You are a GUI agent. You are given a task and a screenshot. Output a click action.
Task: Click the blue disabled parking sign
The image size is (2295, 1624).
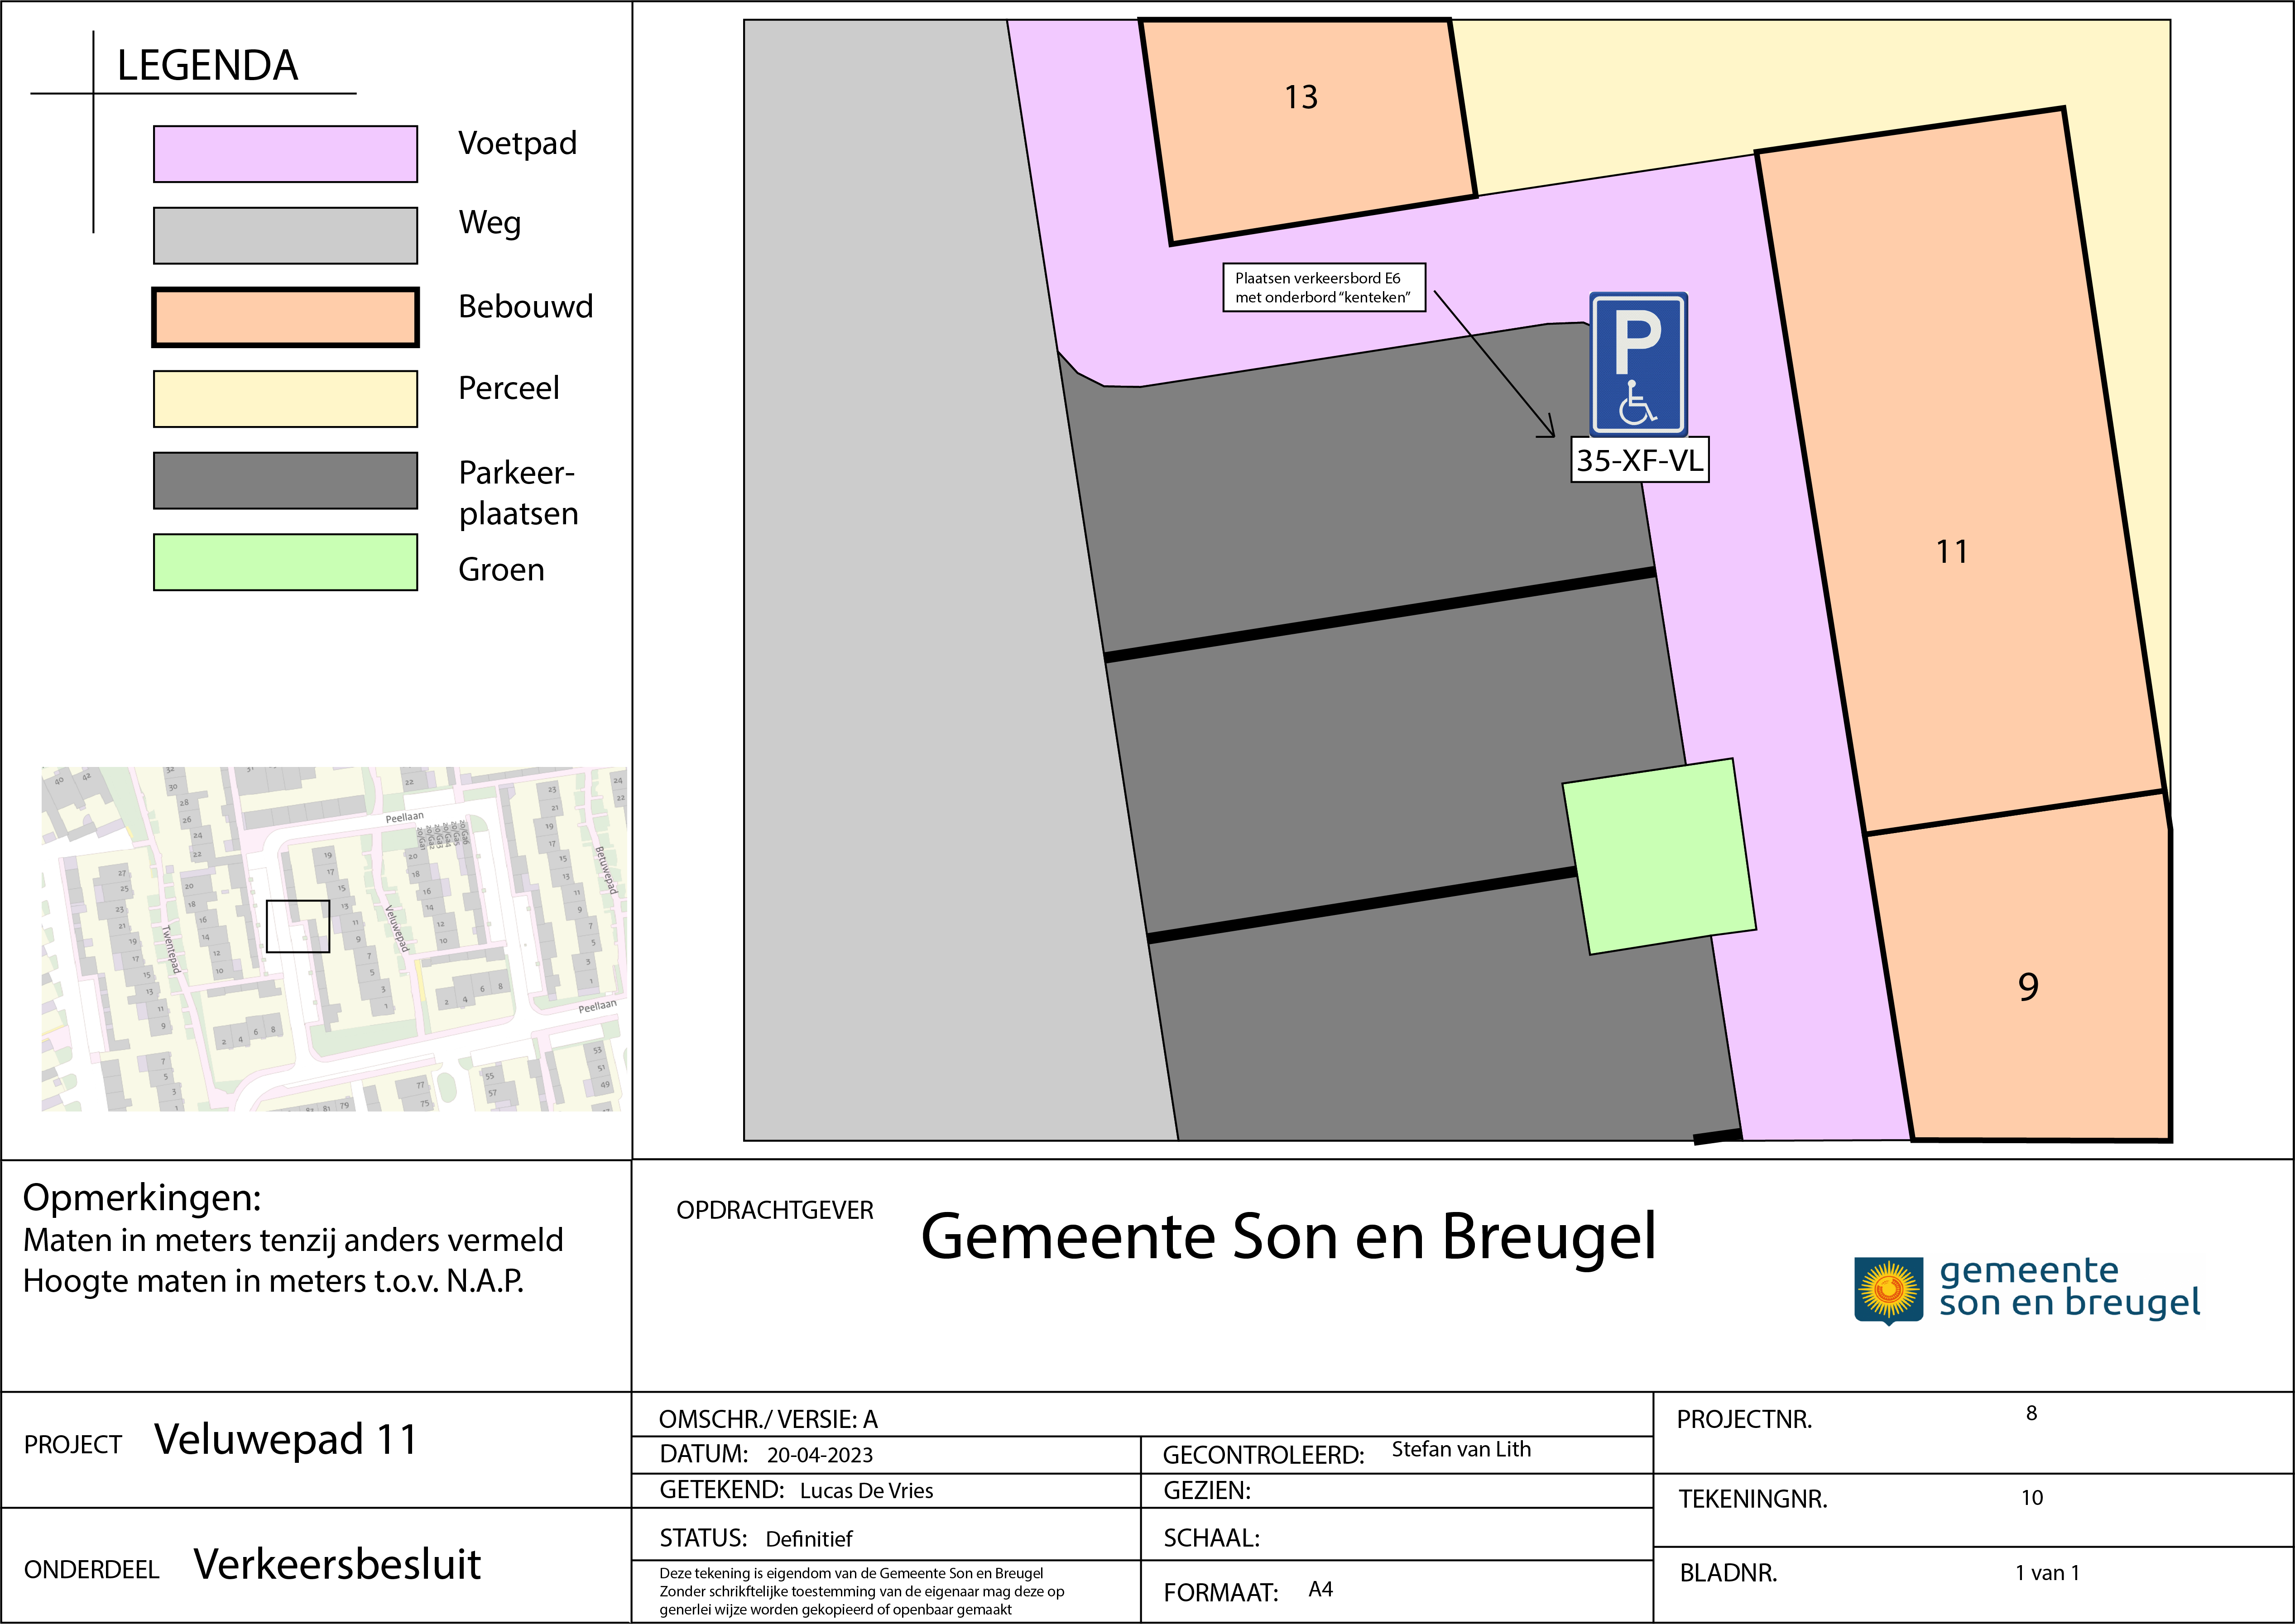click(1638, 364)
